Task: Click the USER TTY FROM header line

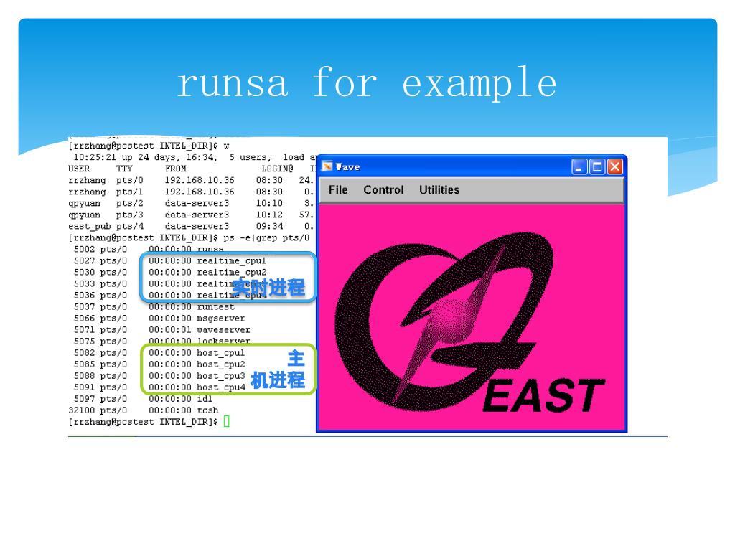Action: click(x=192, y=169)
